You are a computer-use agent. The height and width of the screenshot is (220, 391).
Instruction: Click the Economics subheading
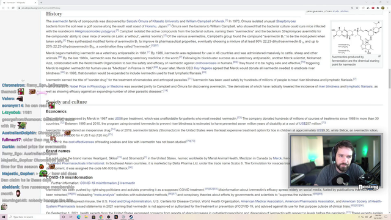pos(56,111)
